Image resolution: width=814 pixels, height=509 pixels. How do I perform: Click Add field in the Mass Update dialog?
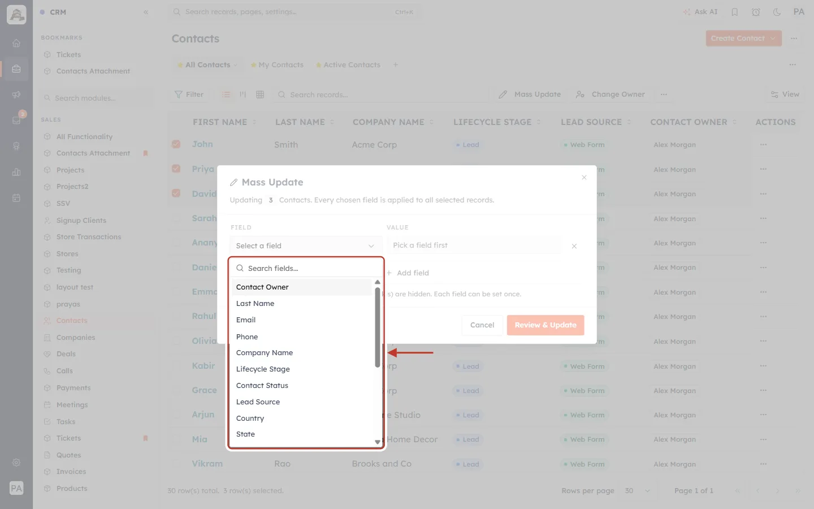point(408,273)
